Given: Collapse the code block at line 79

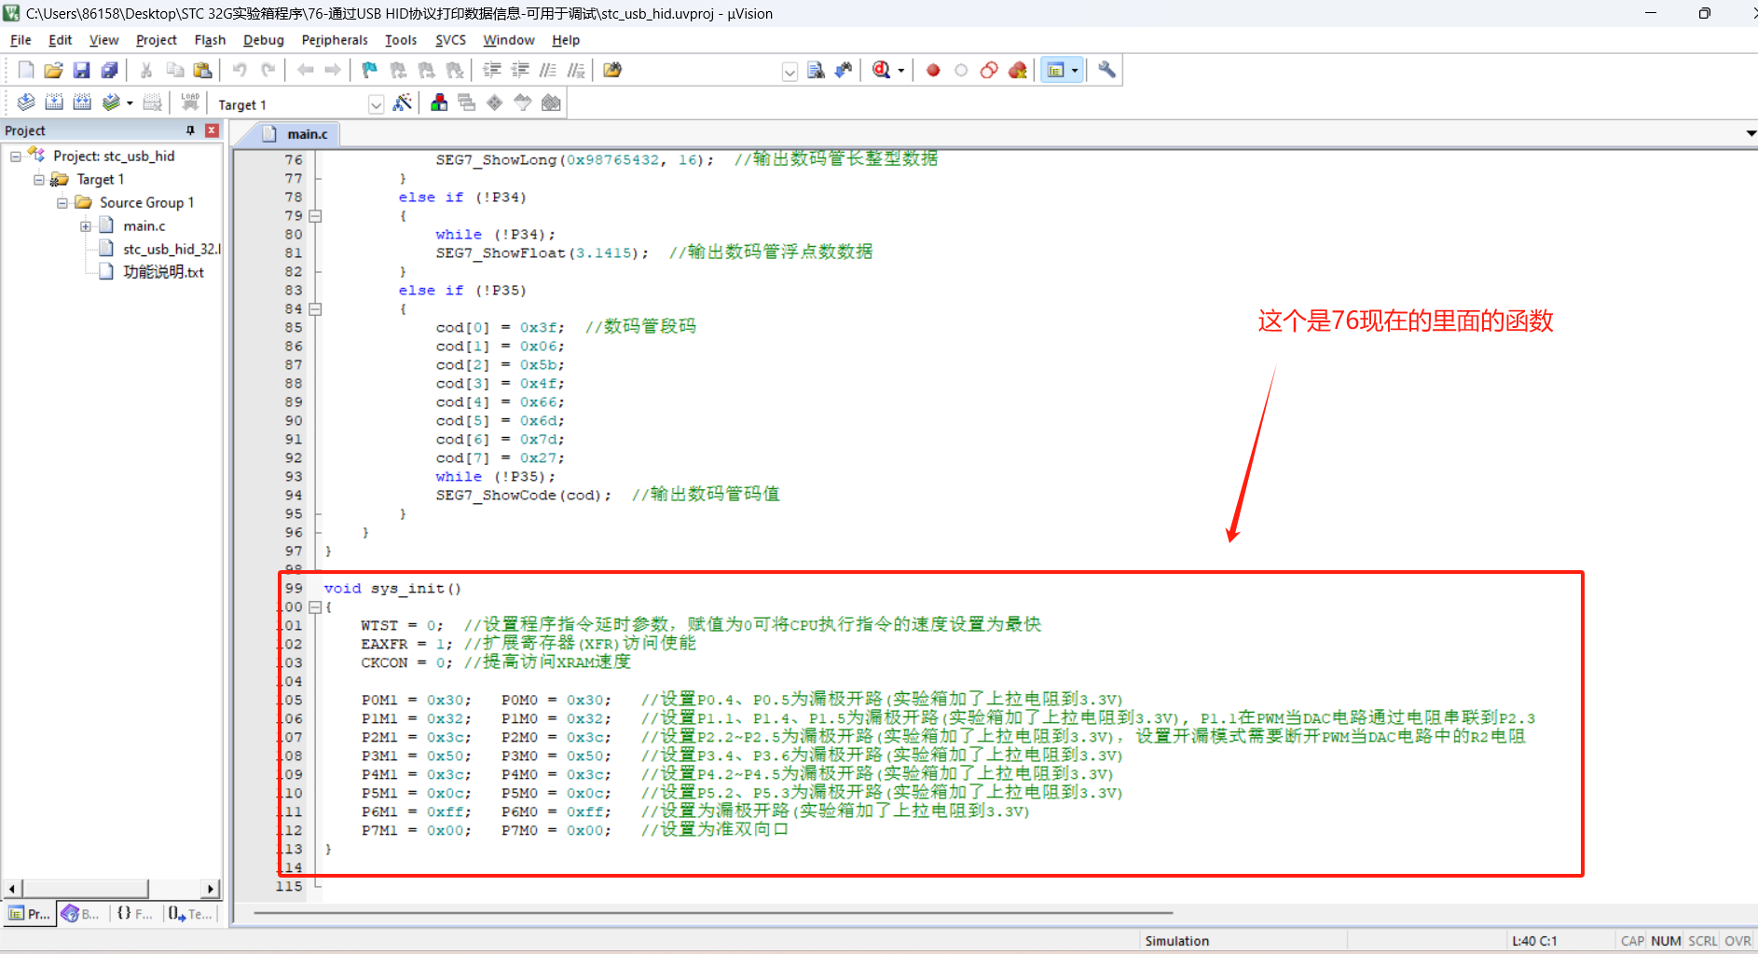Looking at the screenshot, I should click(315, 216).
